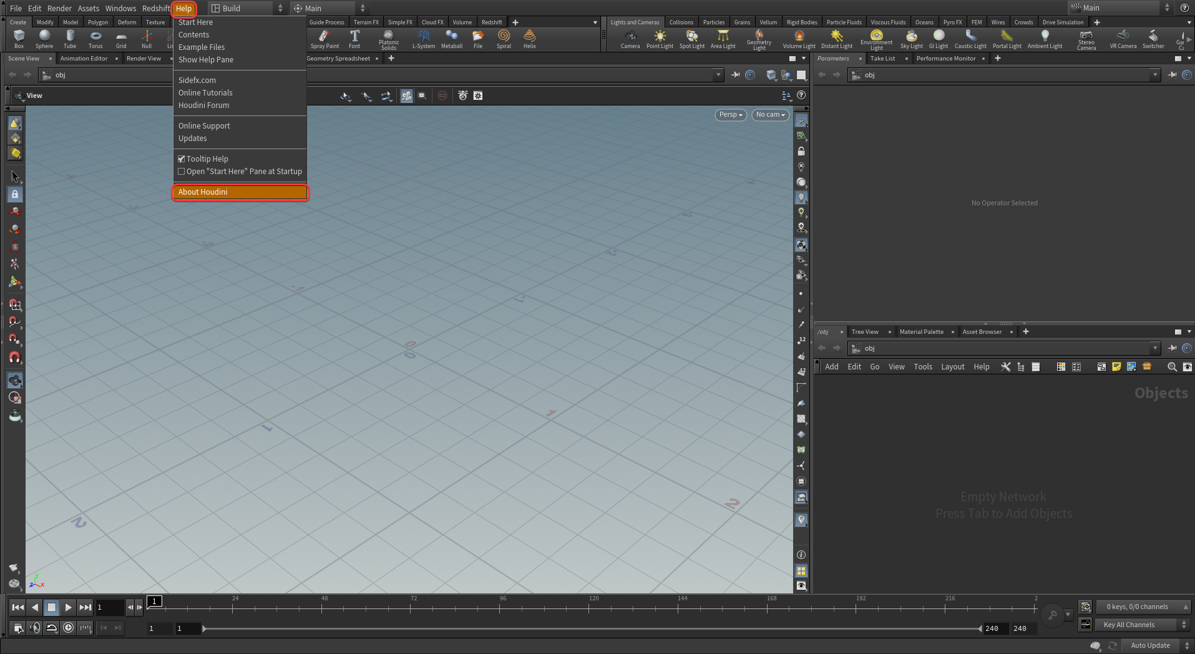Select the Pyro FX shelf tab
Screen dimensions: 1195x654
coord(952,22)
